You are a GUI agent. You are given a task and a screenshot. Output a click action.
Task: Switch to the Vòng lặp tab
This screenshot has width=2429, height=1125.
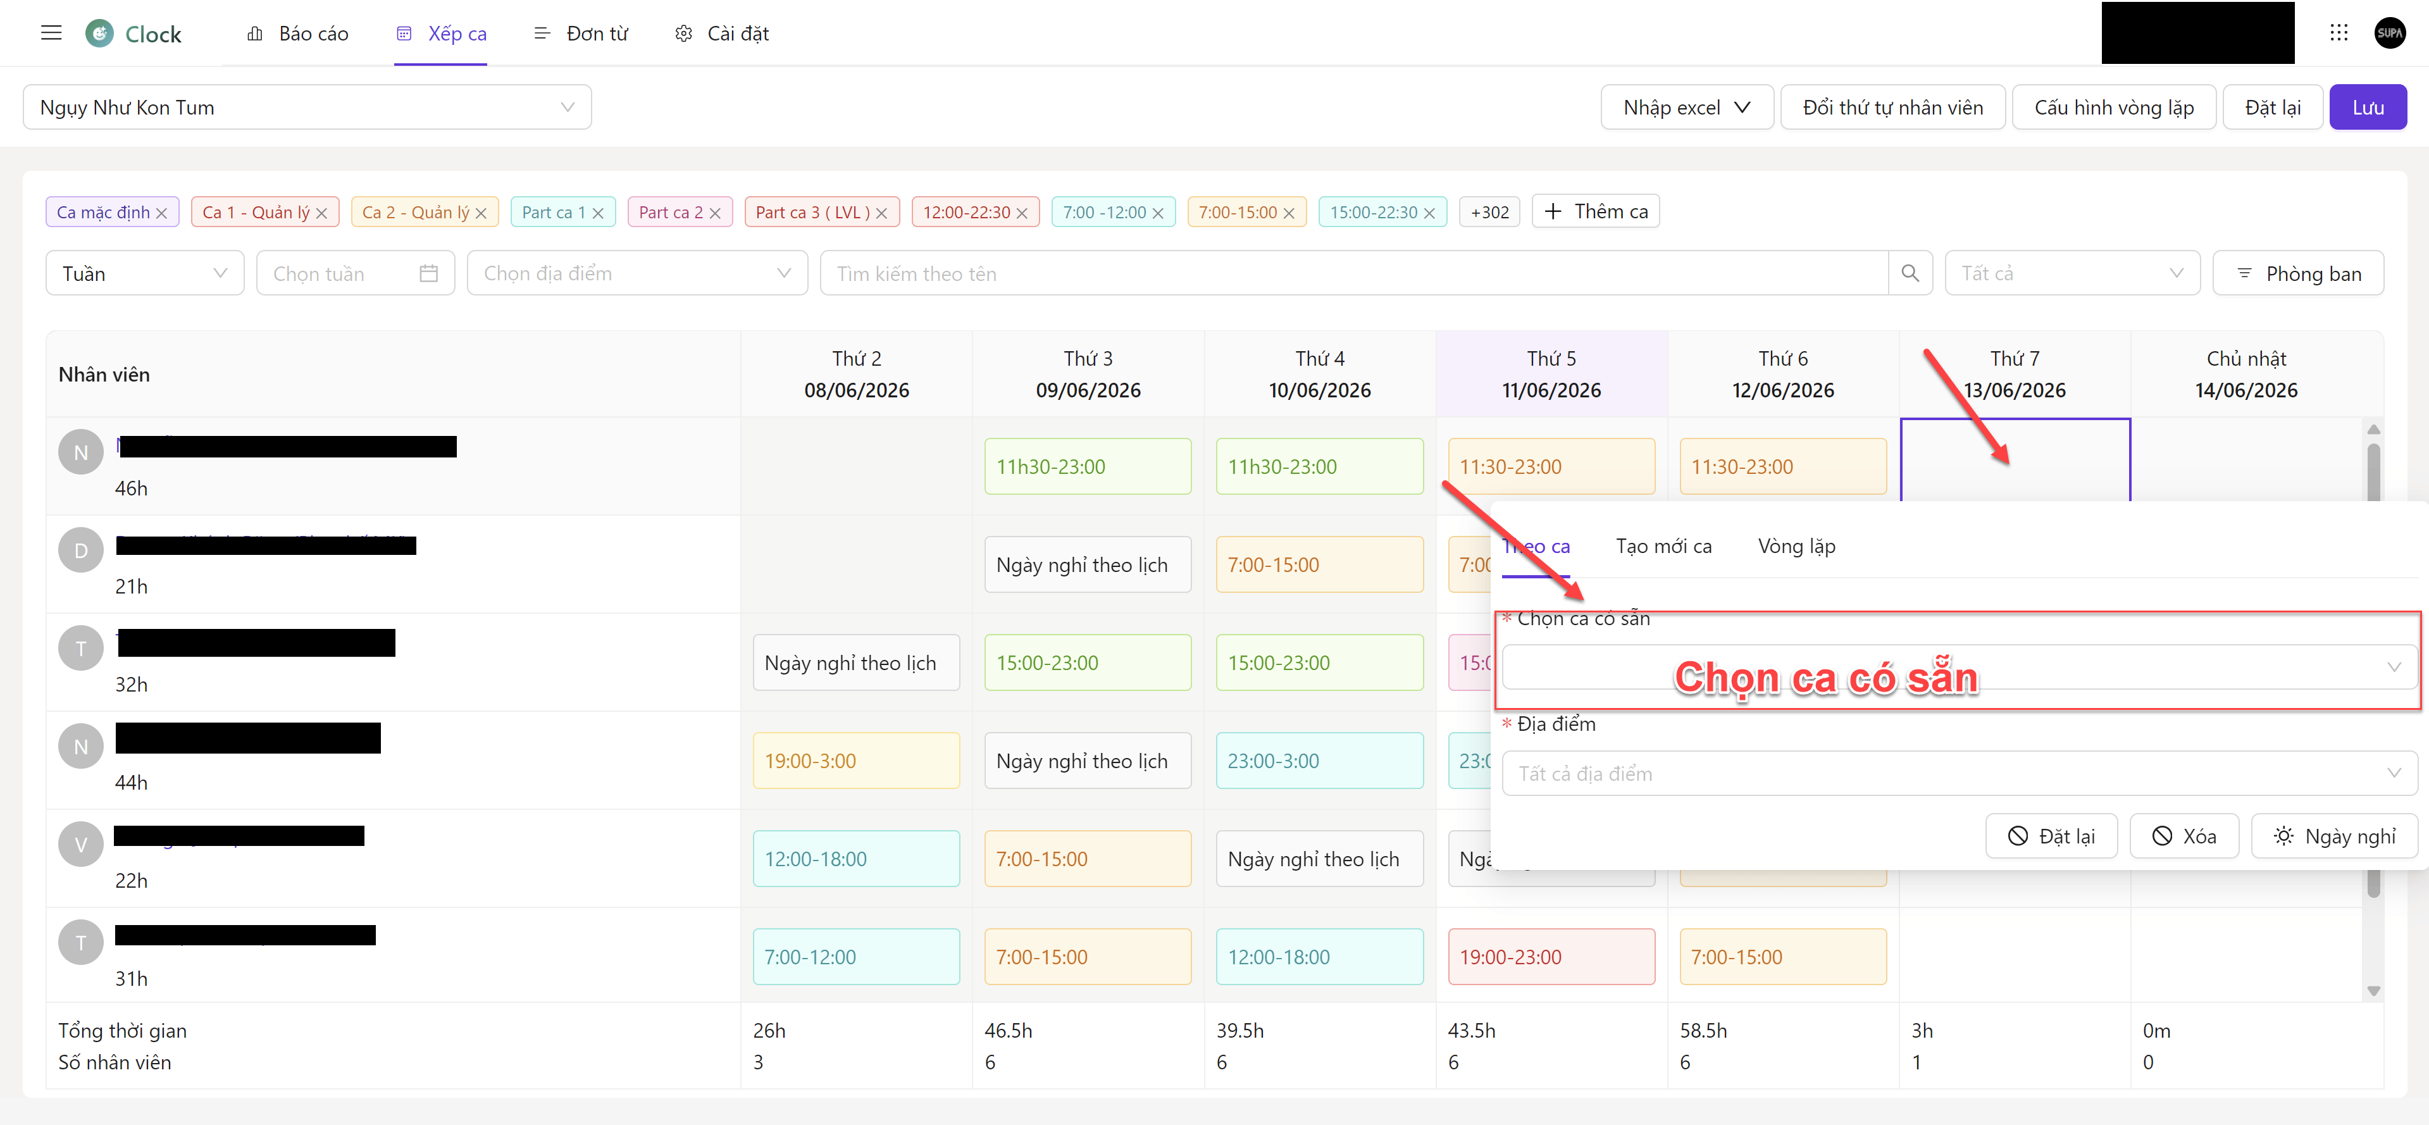pos(1796,547)
